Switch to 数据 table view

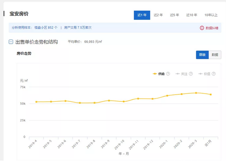(x=215, y=55)
